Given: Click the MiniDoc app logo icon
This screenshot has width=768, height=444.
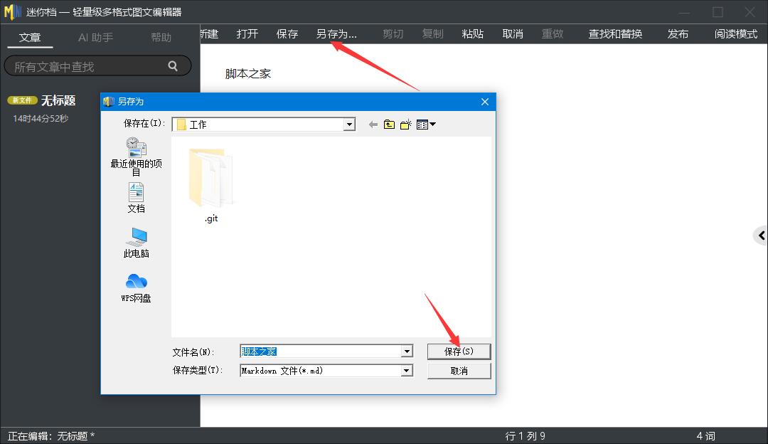Looking at the screenshot, I should point(11,11).
